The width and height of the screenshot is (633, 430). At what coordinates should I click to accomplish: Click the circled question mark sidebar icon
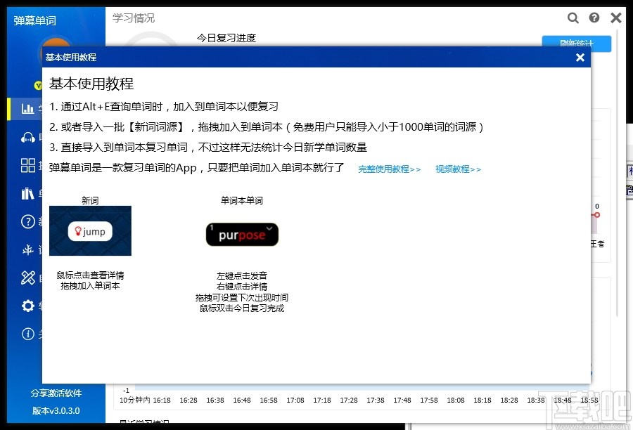pos(29,221)
